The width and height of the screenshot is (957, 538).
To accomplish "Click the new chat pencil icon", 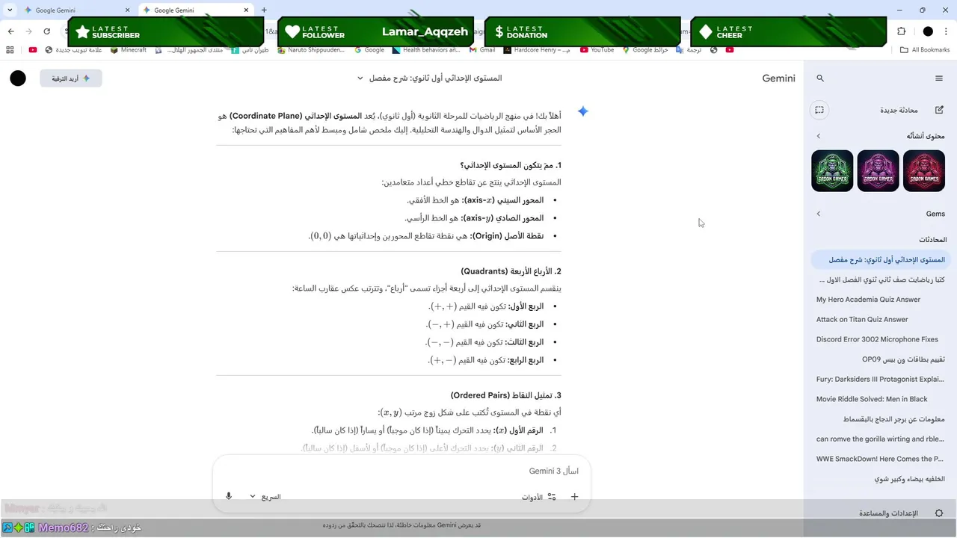I will click(x=939, y=110).
